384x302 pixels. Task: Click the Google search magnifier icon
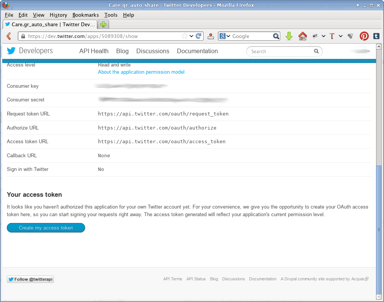click(x=276, y=36)
